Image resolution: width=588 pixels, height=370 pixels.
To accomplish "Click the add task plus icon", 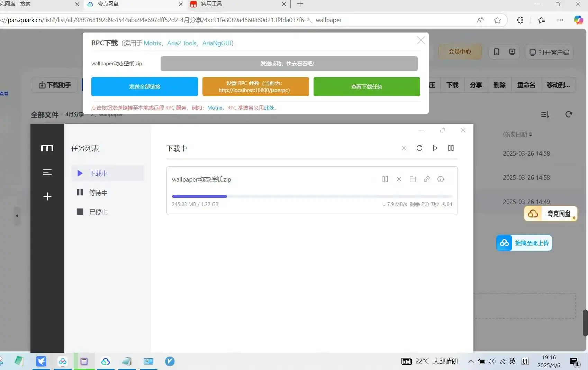I will click(47, 196).
